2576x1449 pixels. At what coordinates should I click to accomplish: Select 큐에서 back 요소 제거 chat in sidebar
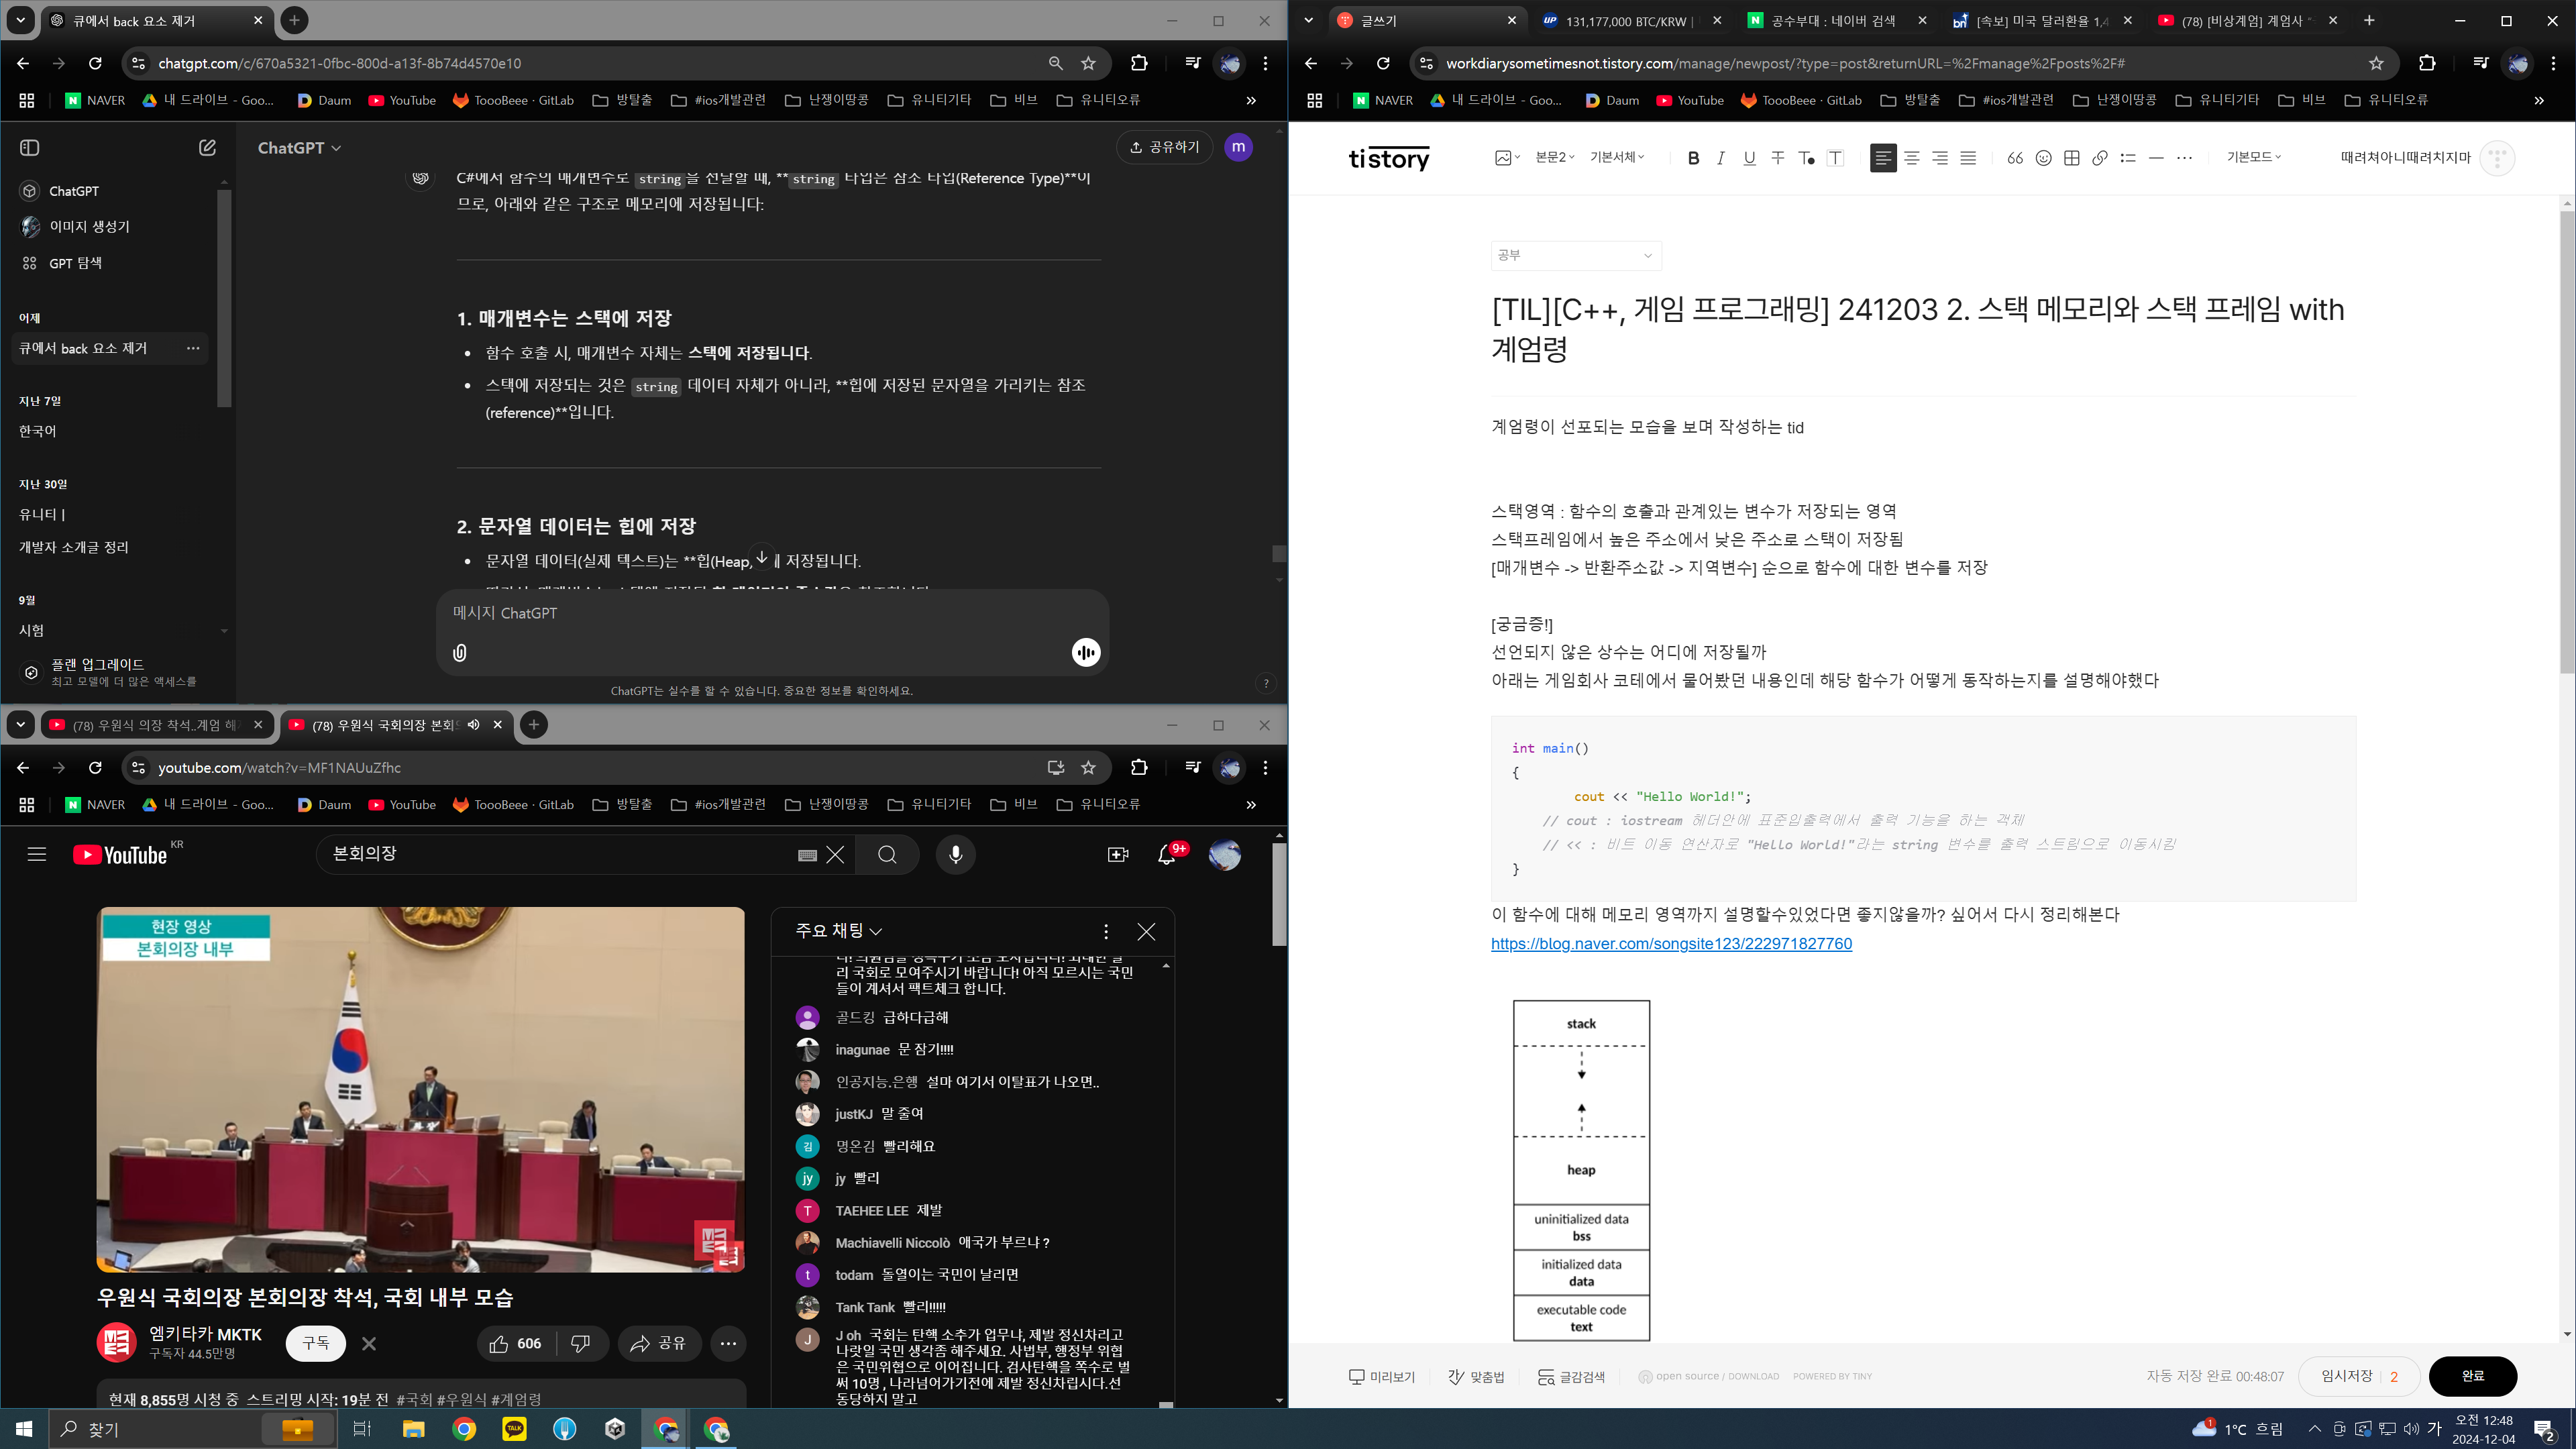pos(83,348)
